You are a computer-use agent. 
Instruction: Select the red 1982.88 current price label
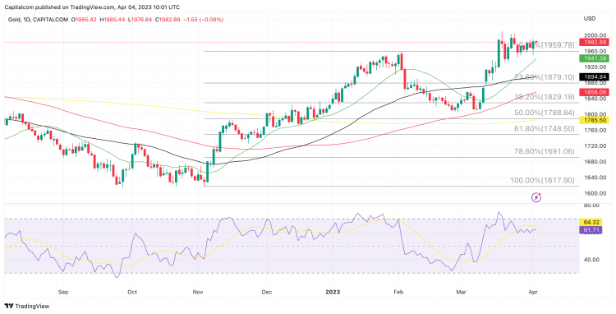[594, 43]
